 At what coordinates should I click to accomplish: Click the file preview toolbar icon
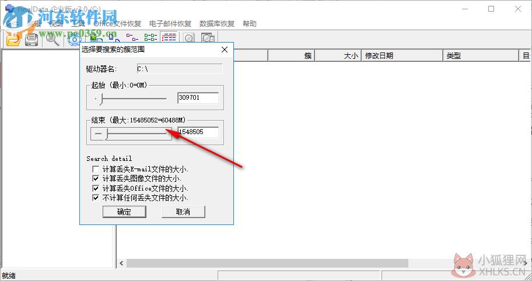(188, 38)
